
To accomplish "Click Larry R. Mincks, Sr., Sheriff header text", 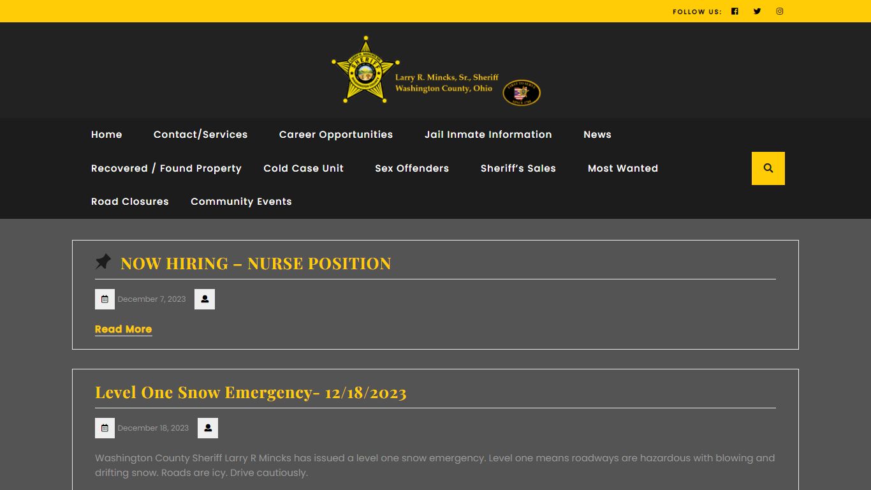I will [447, 77].
